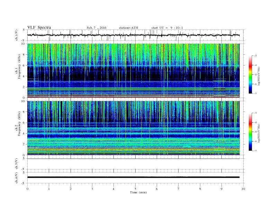Click the '2' minute tick on time axis

71,189
